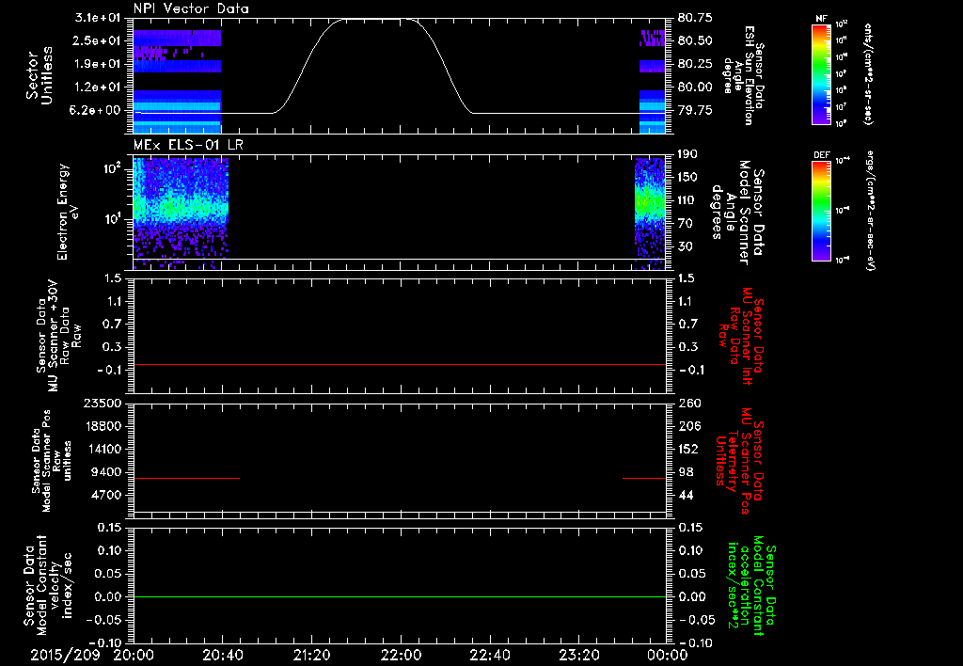Click the "1.9e+01" sector tick value
The image size is (963, 666).
coord(97,64)
